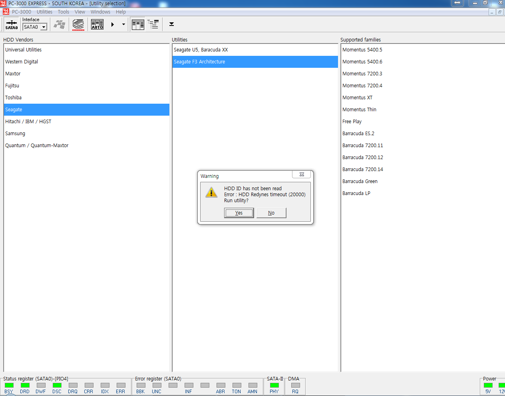This screenshot has height=396, width=505.
Task: Open the dropdown arrow beside the run button
Action: 123,24
